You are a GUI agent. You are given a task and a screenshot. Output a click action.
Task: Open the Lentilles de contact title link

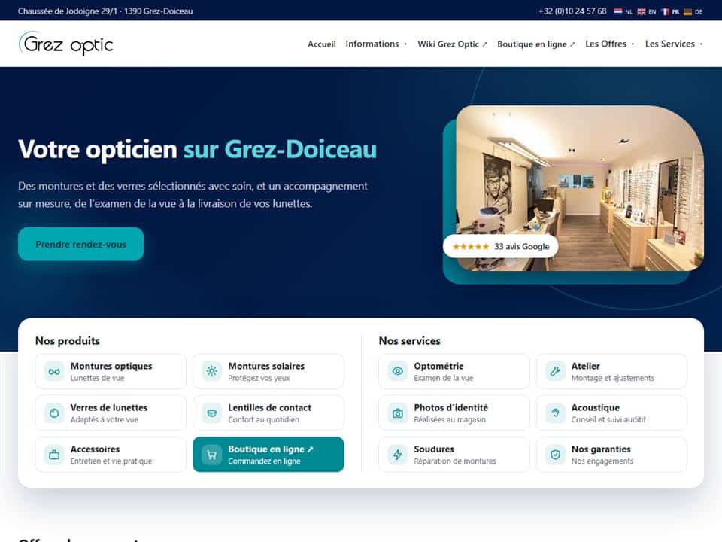[269, 407]
